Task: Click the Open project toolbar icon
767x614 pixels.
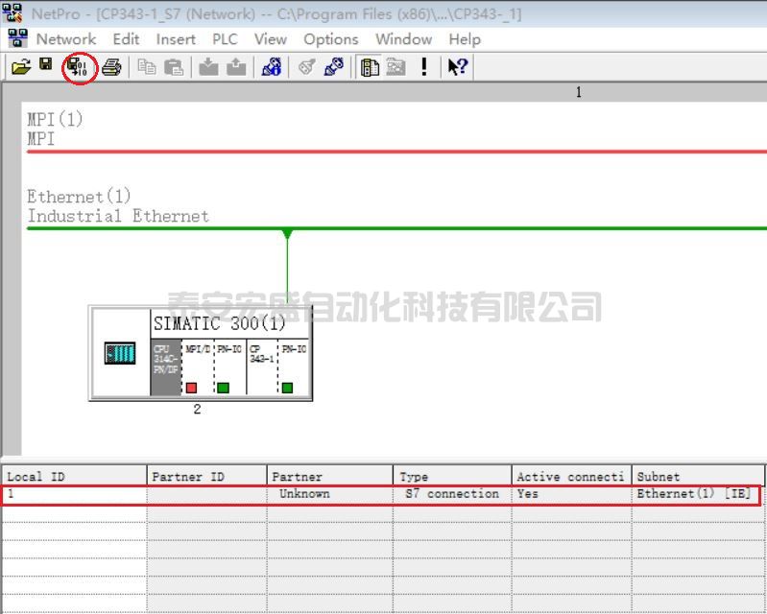Action: 21,67
